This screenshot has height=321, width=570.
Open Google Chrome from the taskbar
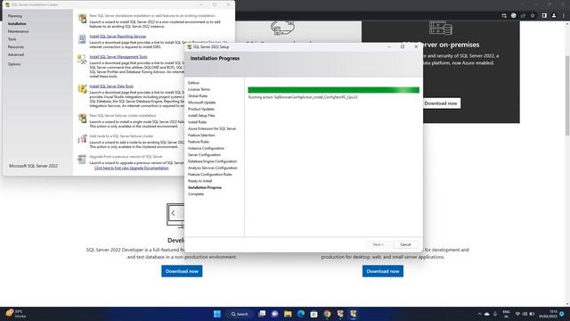click(x=327, y=314)
